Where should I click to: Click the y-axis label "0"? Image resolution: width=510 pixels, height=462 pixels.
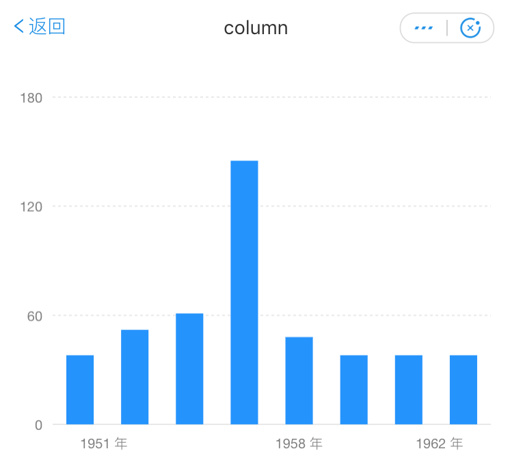(39, 425)
